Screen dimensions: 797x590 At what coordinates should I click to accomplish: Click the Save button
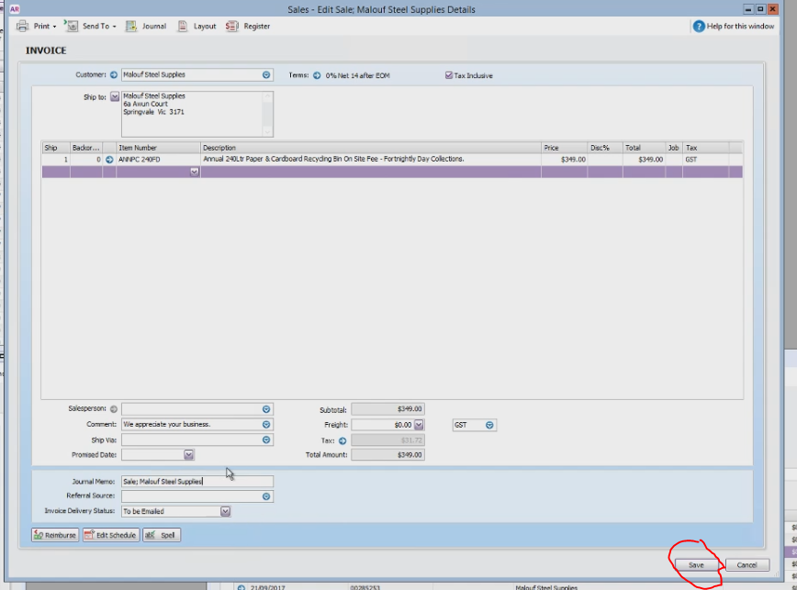click(x=696, y=565)
